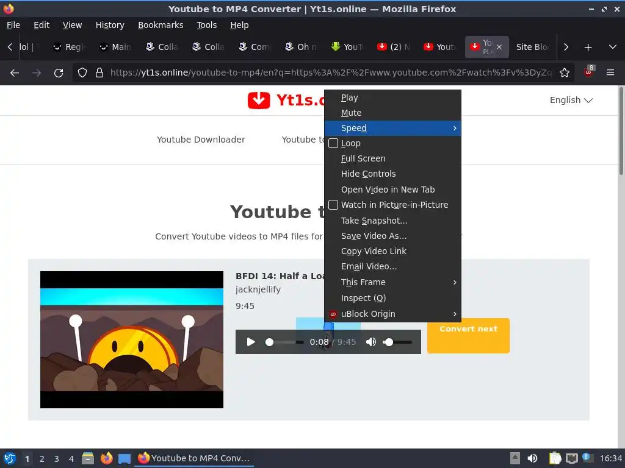Expand the This Frame submenu

tap(392, 282)
